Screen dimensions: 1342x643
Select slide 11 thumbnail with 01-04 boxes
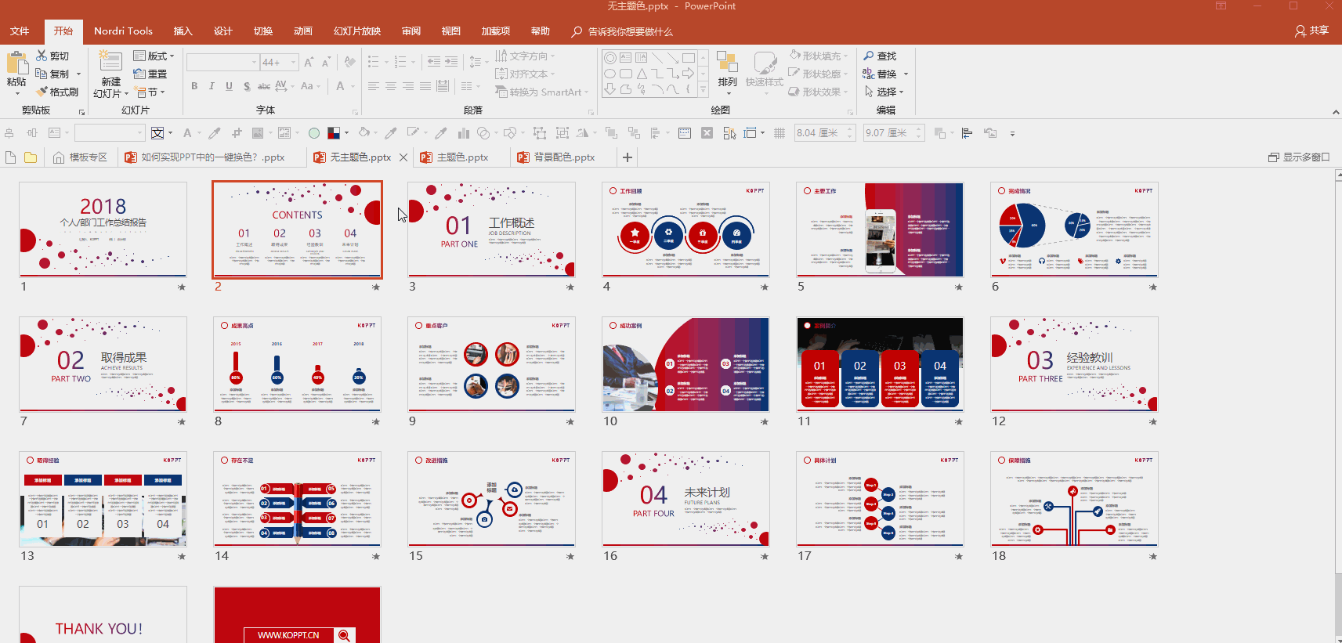tap(880, 364)
